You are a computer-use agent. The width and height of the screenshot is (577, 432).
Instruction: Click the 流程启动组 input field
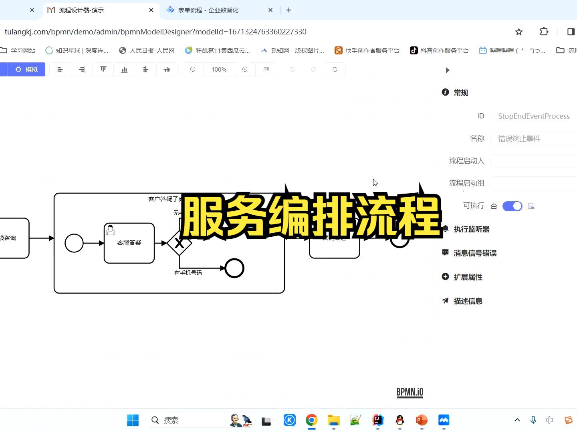pos(534,183)
